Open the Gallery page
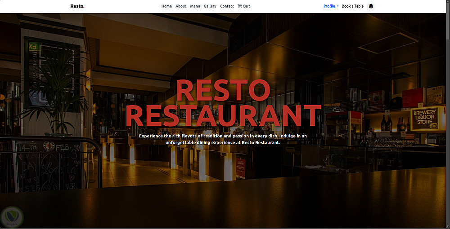 210,6
